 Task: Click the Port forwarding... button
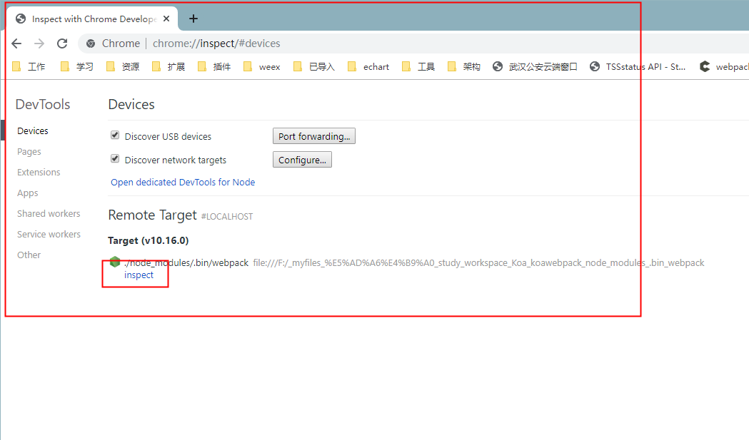[x=314, y=136]
